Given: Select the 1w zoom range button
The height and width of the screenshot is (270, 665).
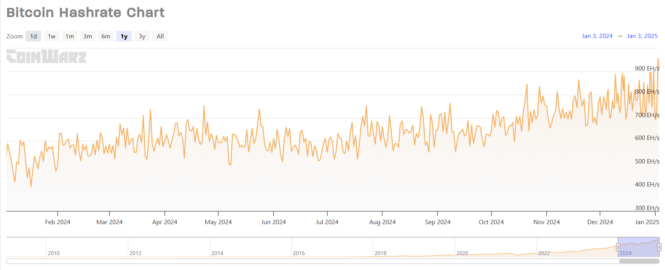Looking at the screenshot, I should (52, 36).
